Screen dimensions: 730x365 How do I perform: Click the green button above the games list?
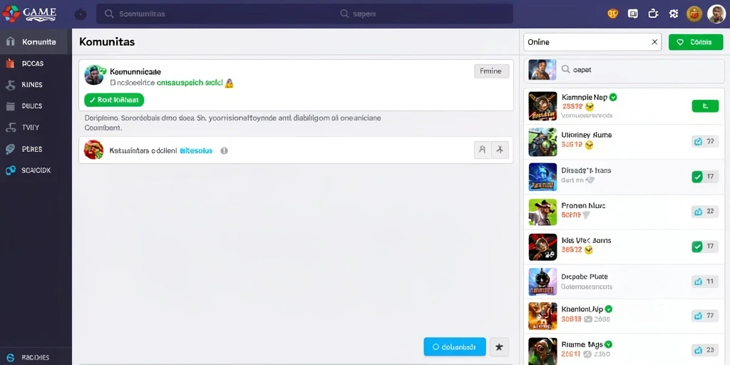696,42
